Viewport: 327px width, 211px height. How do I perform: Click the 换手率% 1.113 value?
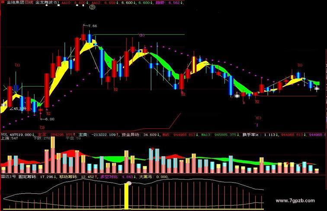click(260, 135)
